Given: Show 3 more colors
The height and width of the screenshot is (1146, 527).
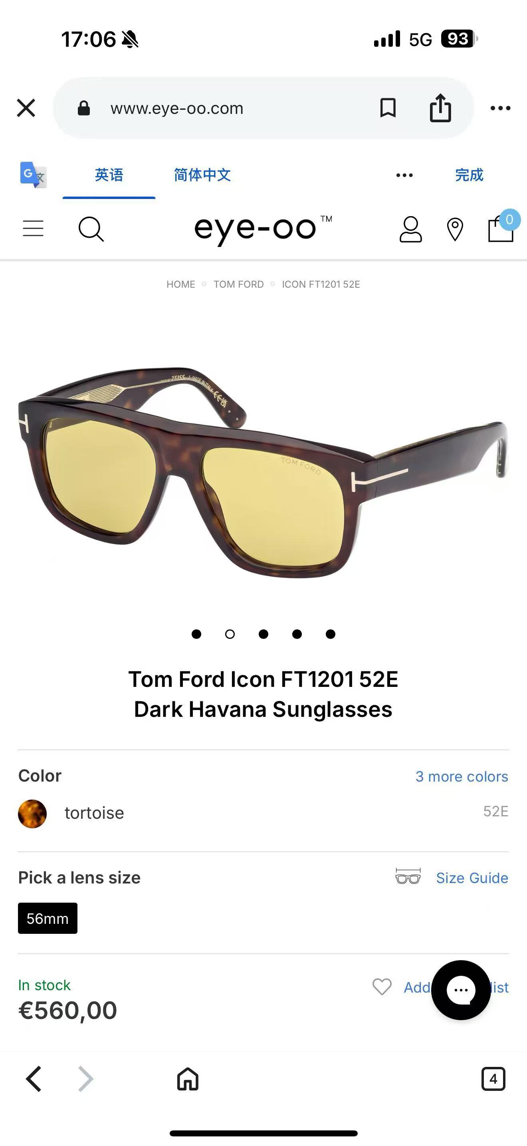Looking at the screenshot, I should point(462,776).
